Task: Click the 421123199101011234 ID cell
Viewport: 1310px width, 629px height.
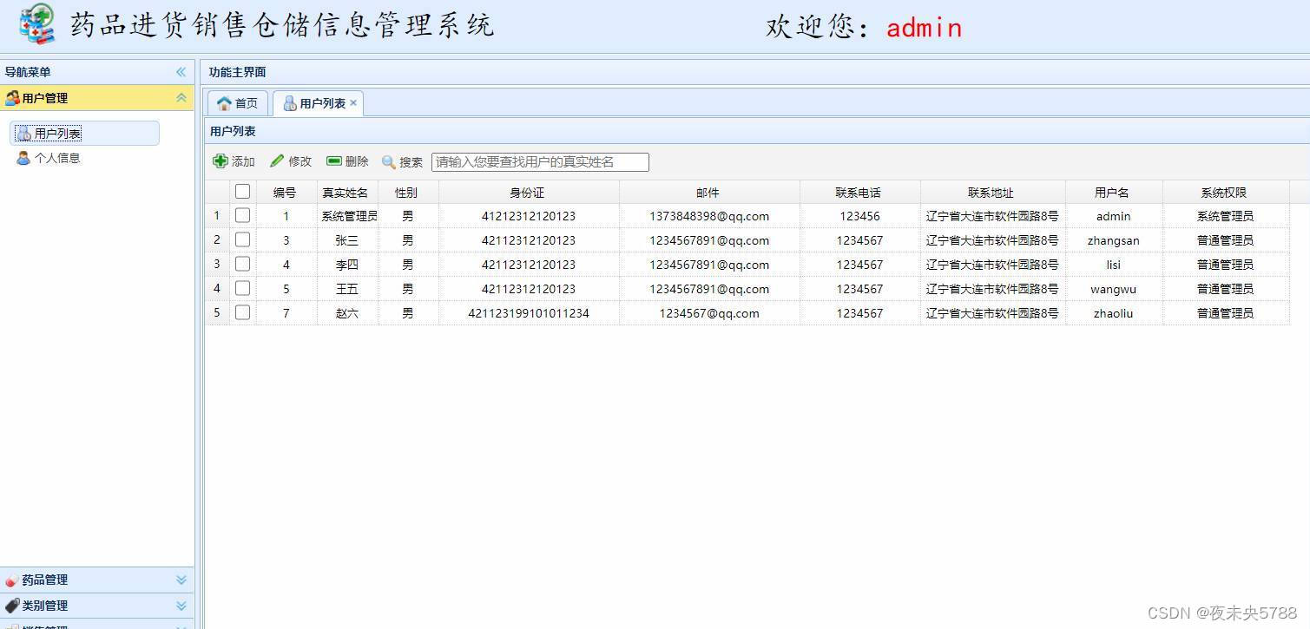Action: (529, 313)
